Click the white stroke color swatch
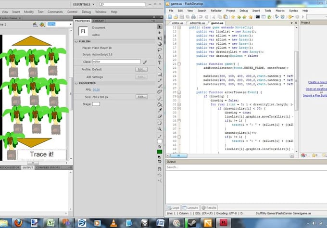 [160, 141]
